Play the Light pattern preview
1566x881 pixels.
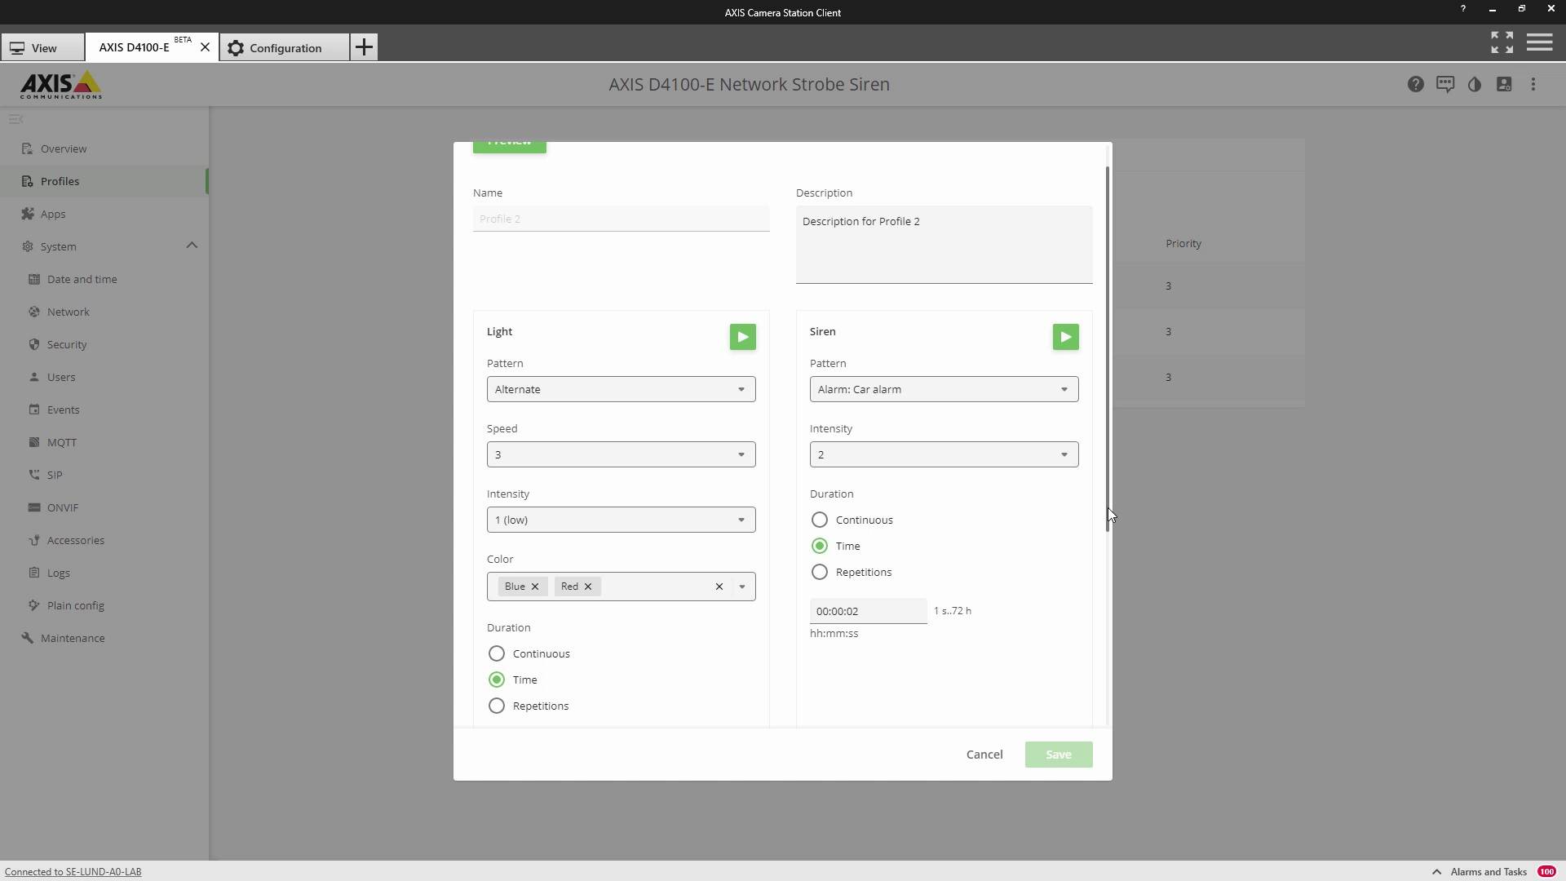coord(742,337)
